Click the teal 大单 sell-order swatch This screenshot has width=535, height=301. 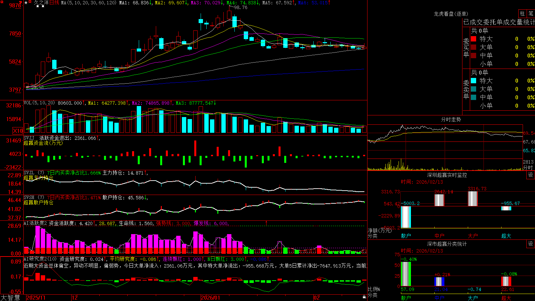pyautogui.click(x=473, y=89)
